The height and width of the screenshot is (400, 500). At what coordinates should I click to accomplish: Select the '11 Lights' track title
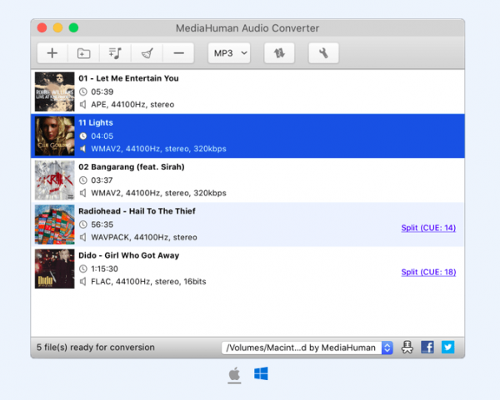(x=96, y=123)
